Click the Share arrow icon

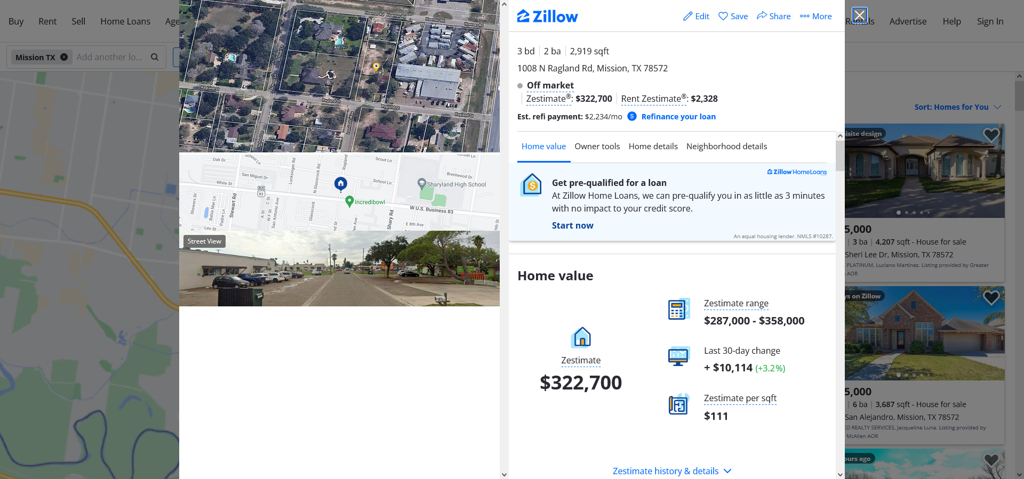pos(762,16)
